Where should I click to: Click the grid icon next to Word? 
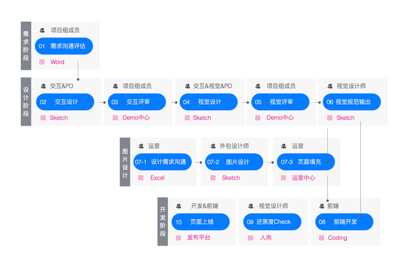42,62
